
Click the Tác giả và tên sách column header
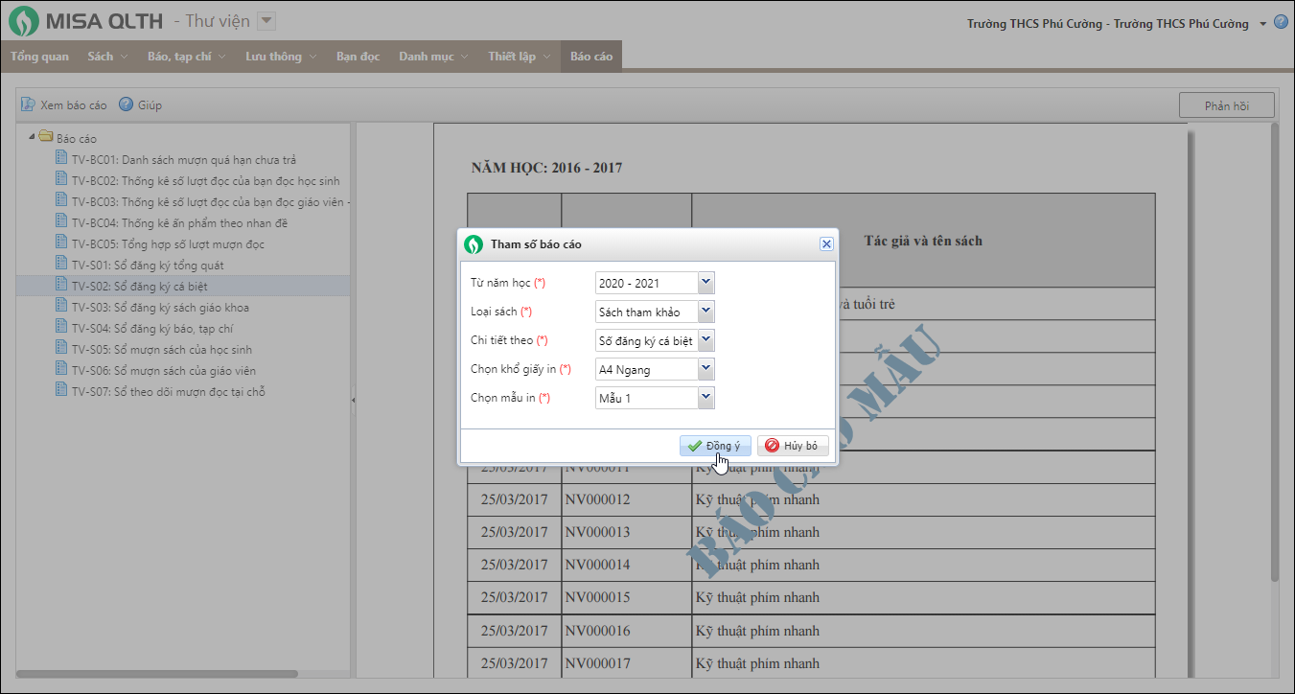pos(923,241)
